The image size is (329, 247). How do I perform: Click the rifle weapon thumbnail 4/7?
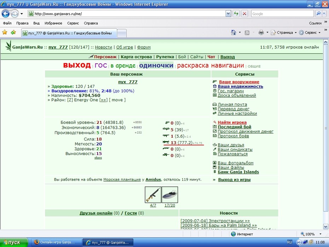pos(153,195)
